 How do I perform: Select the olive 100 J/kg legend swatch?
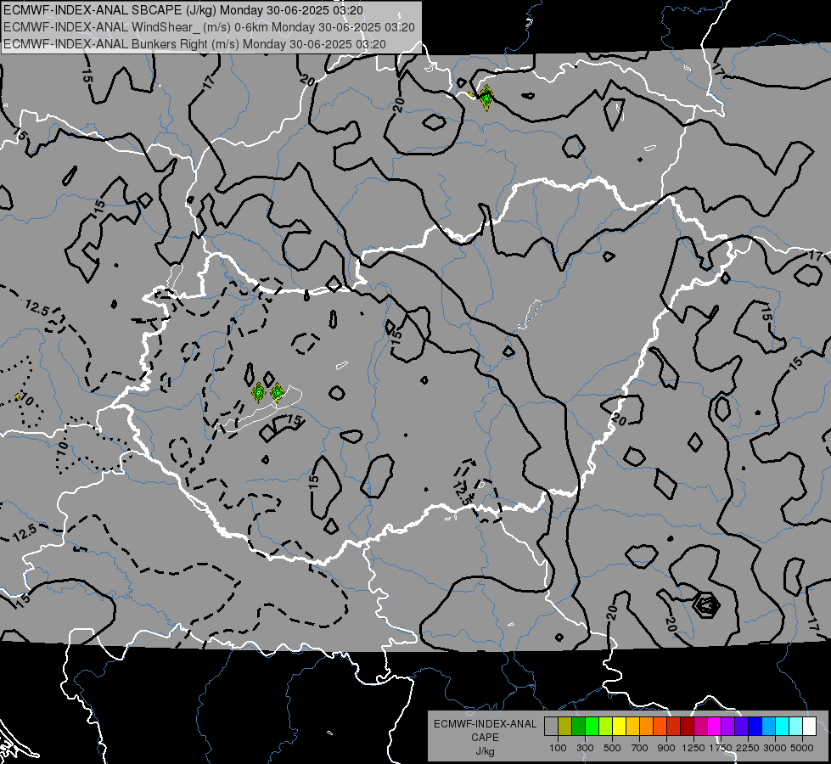point(565,727)
